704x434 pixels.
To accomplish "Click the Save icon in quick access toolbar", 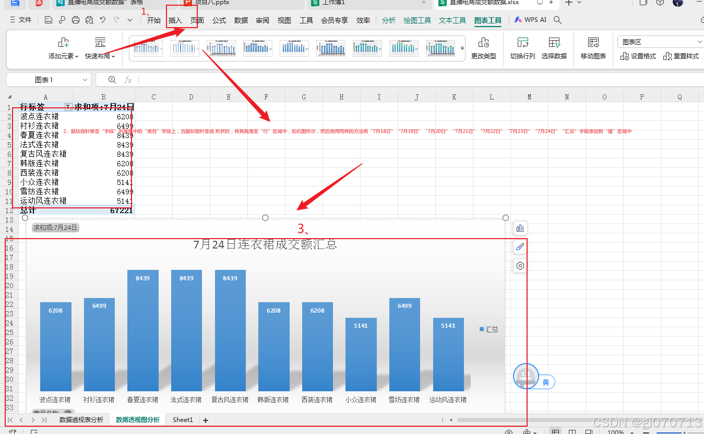I will [49, 20].
